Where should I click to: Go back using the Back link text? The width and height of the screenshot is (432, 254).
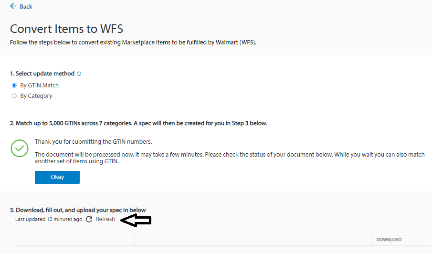26,7
